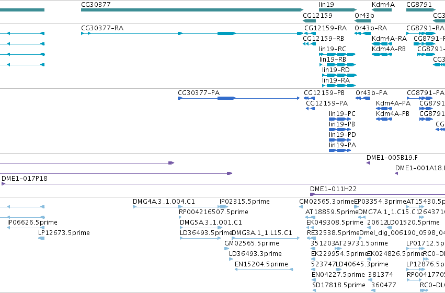The width and height of the screenshot is (445, 293).
Task: Open EST LD36493.3prime
Action: (255, 254)
